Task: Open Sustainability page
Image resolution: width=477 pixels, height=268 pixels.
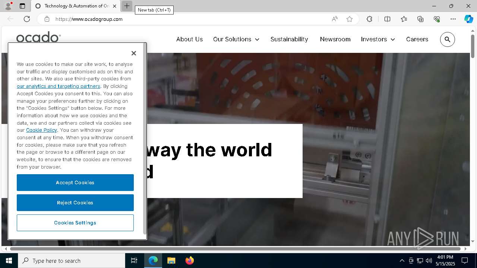Action: pos(289,39)
